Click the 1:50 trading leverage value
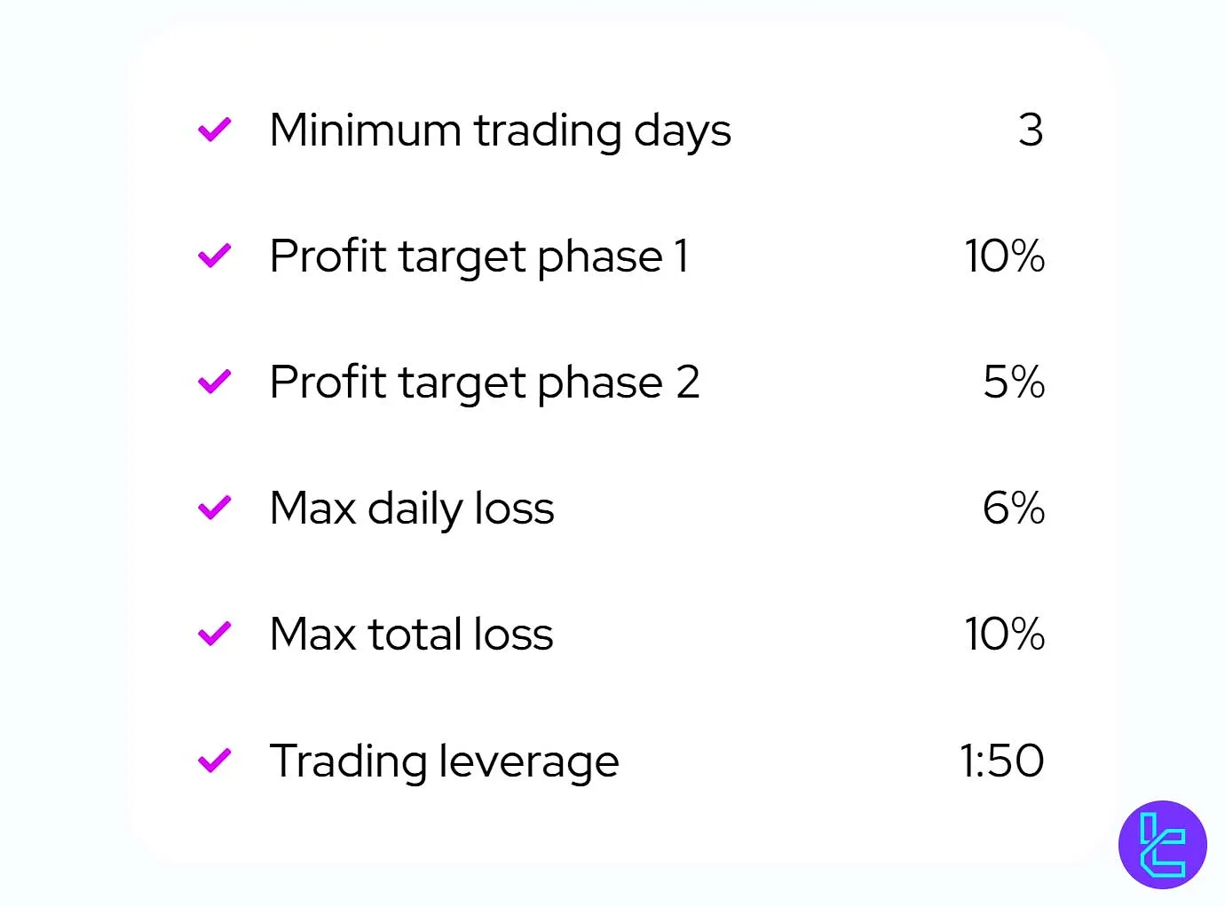This screenshot has height=907, width=1225. point(1001,761)
